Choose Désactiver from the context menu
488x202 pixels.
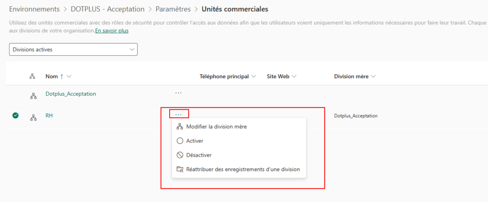(199, 155)
